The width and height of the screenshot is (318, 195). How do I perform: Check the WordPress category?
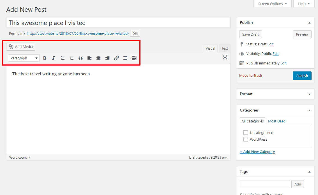tap(246, 139)
